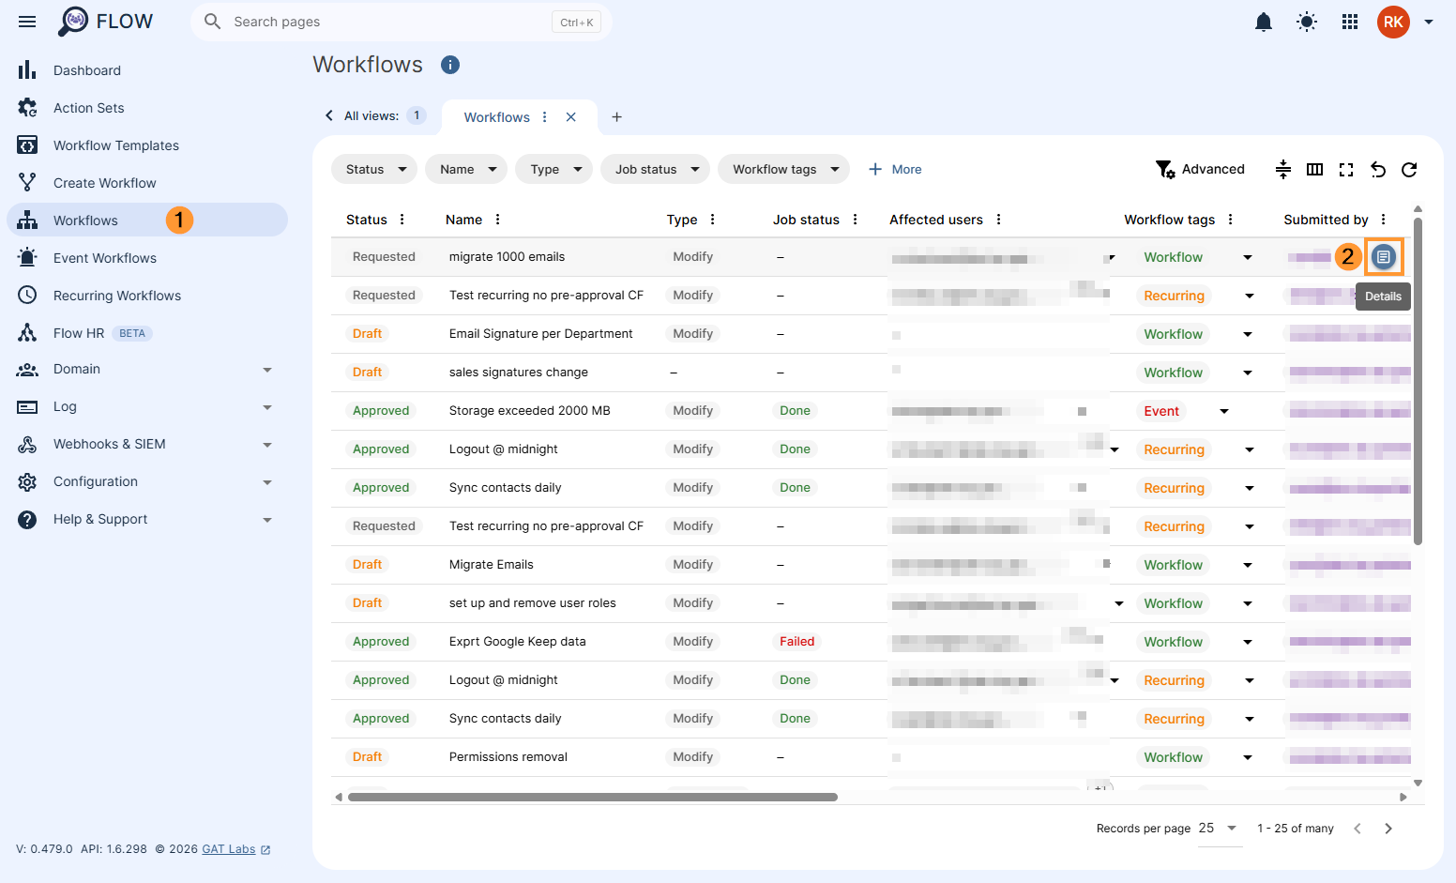This screenshot has height=883, width=1456.
Task: Expand the Log sidebar section
Action: click(147, 407)
